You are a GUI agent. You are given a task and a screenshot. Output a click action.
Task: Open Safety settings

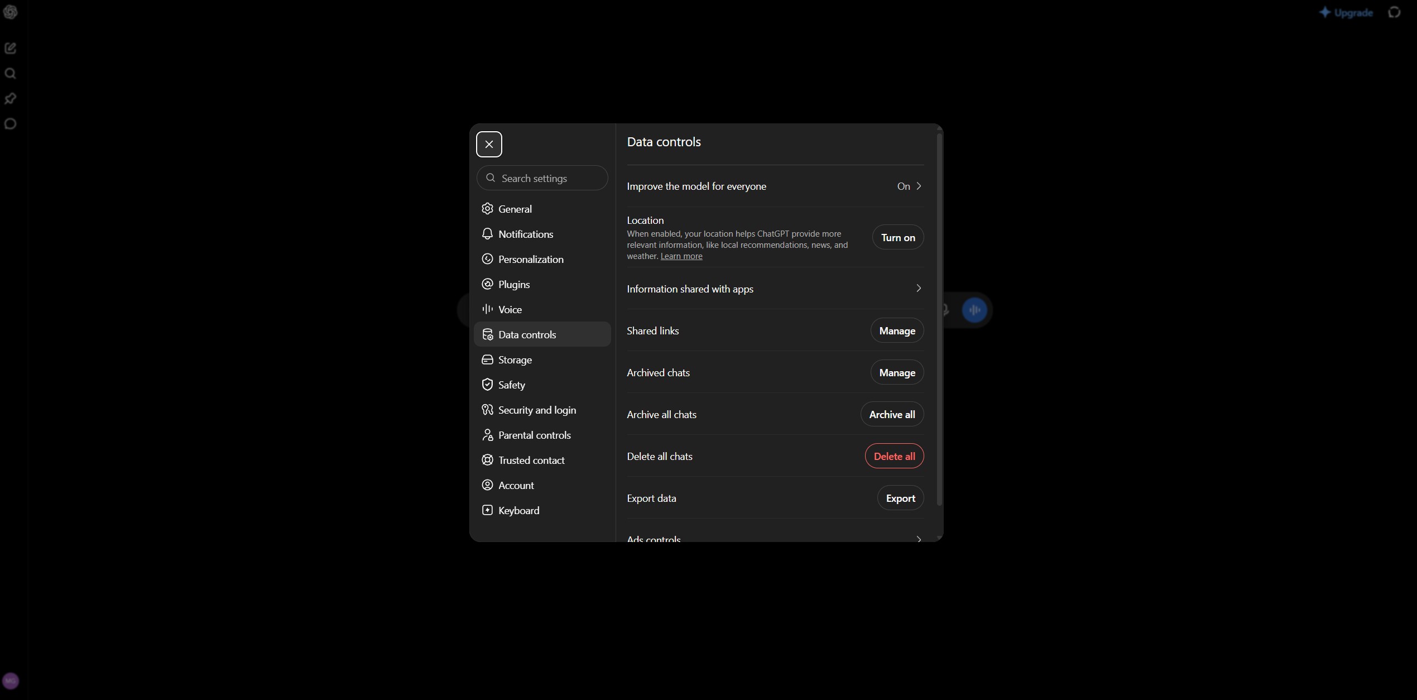[542, 385]
